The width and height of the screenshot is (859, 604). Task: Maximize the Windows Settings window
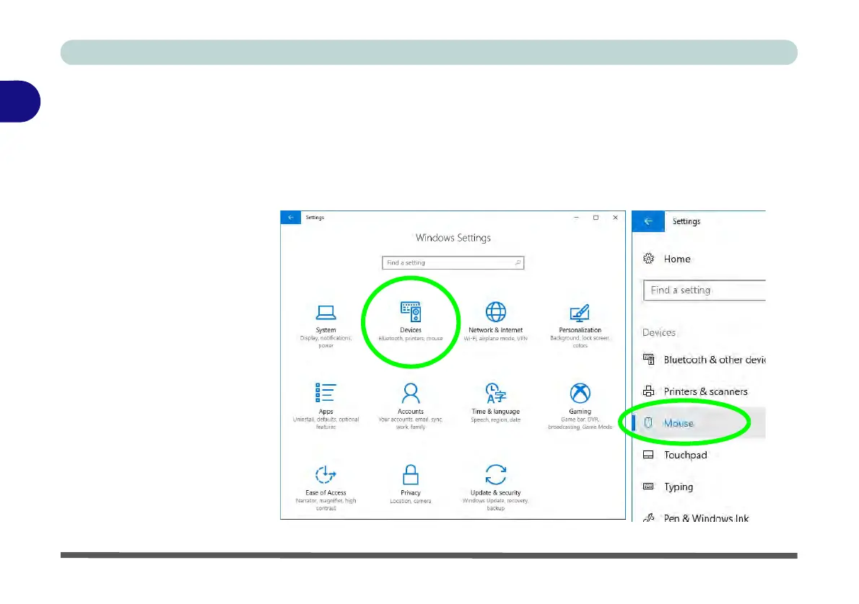[596, 218]
